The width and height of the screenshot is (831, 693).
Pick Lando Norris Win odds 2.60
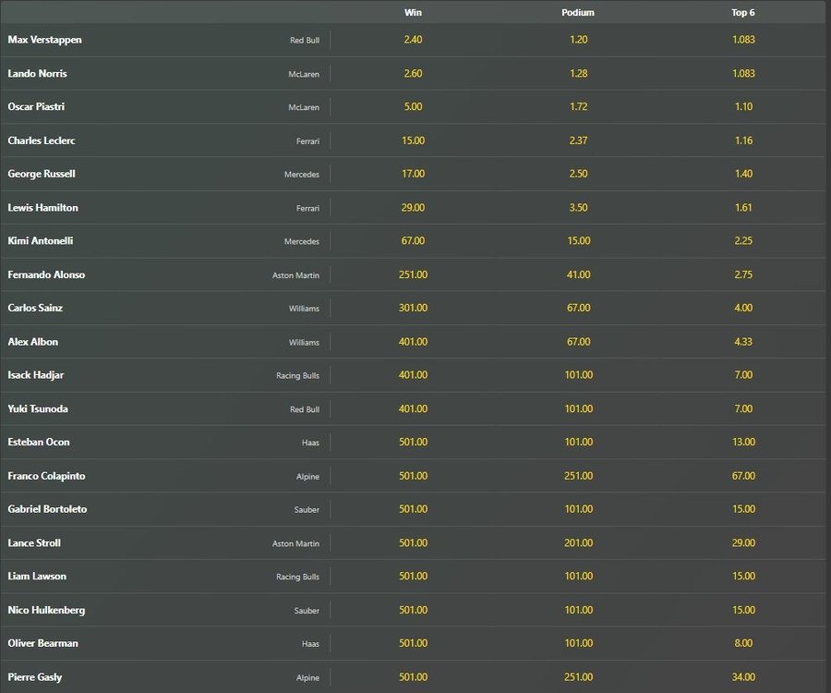click(x=413, y=74)
